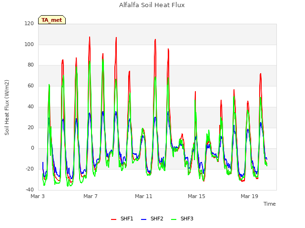The width and height of the screenshot is (305, 228).
Task: Click the 0 y-axis tick label
Action: click(32, 148)
